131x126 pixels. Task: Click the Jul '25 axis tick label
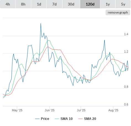point(81,110)
